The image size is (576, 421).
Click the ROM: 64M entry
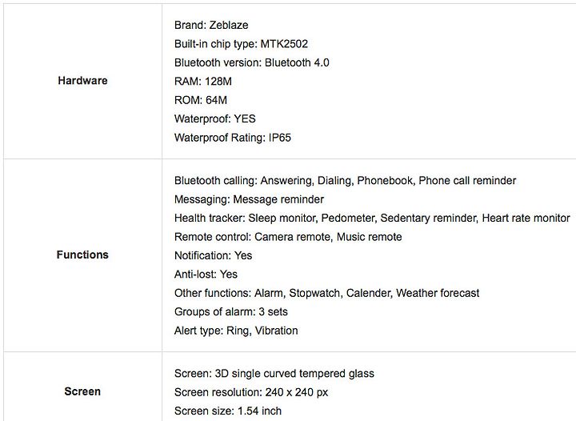point(201,100)
